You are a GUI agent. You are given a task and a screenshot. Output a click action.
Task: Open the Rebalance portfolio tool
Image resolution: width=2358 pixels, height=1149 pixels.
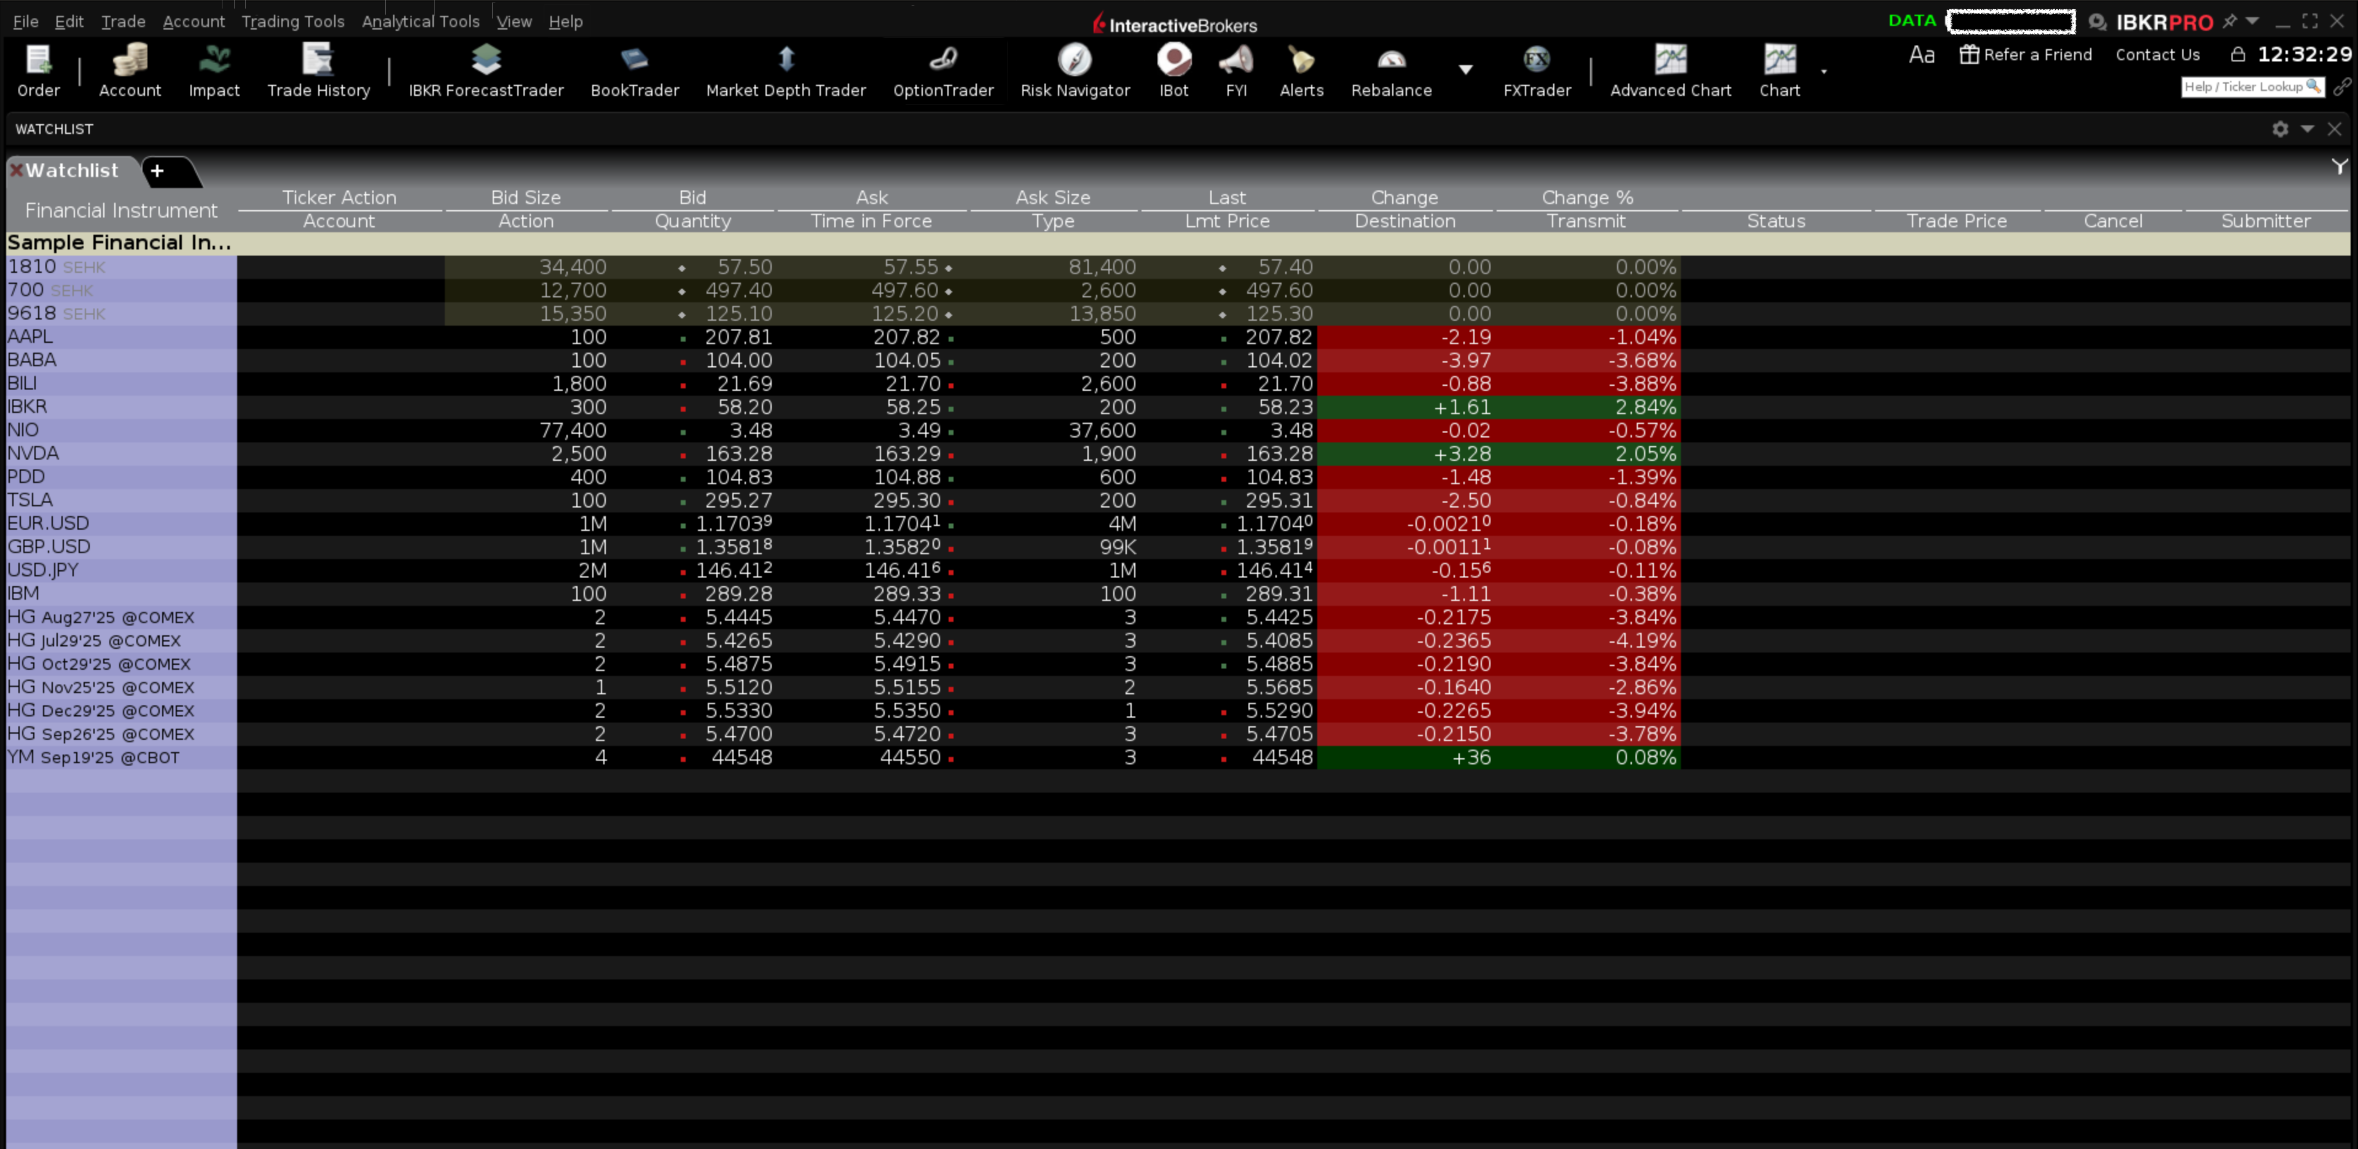point(1392,71)
